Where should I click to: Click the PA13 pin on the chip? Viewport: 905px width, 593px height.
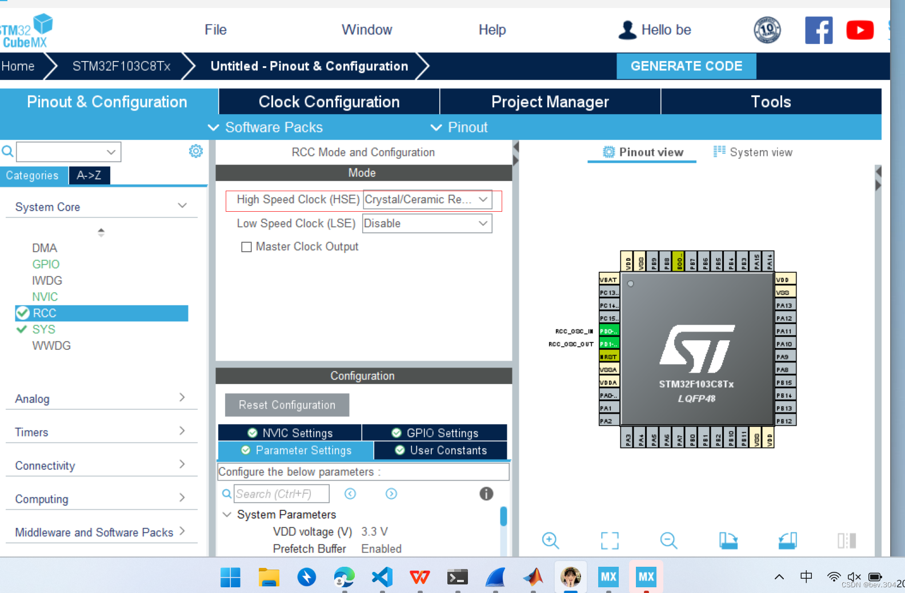pyautogui.click(x=786, y=305)
